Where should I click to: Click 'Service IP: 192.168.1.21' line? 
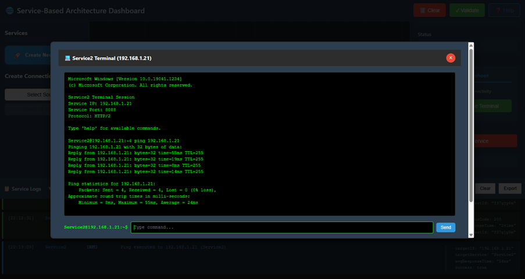pyautogui.click(x=100, y=103)
